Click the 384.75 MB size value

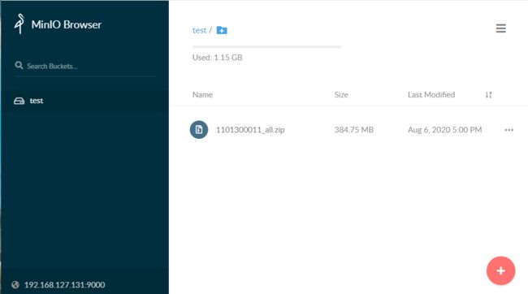coord(354,130)
